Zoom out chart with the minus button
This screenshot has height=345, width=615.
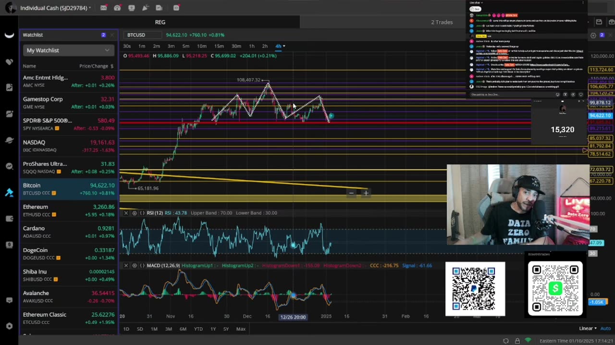351,193
